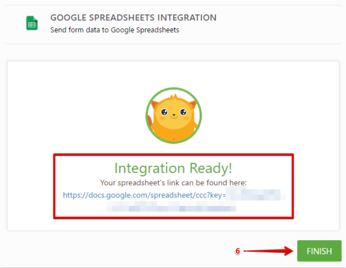346x268 pixels.
Task: Click 'GOOGLE SPREADSHEETS INTEGRATION' title
Action: coord(133,18)
